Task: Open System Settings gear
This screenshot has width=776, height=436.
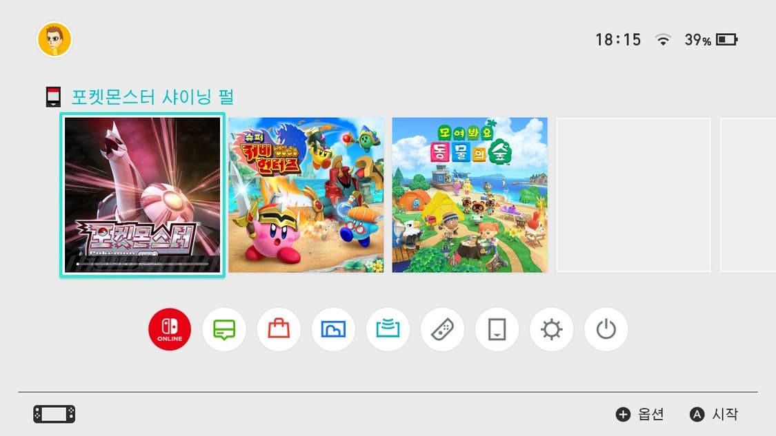Action: 551,329
